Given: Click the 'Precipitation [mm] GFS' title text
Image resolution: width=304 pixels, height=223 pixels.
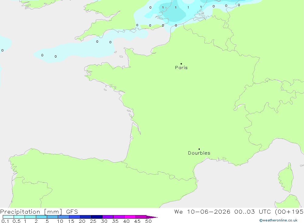Looking at the screenshot, I should pos(39,211).
